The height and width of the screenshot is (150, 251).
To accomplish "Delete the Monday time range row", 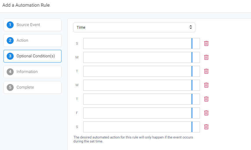I will coord(206,57).
